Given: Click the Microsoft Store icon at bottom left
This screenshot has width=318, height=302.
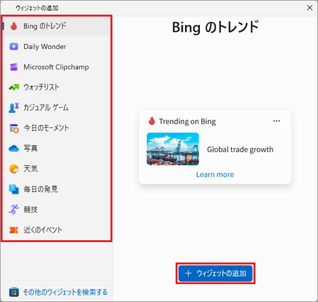Looking at the screenshot, I should (x=14, y=292).
